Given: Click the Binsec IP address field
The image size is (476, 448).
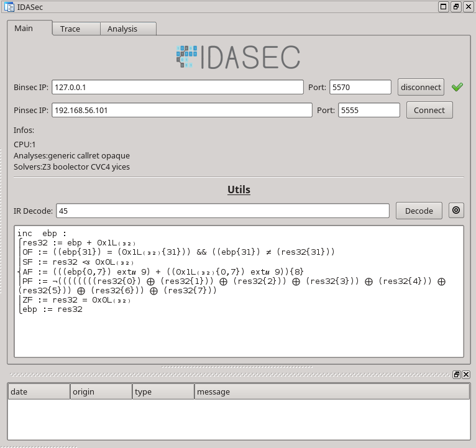Looking at the screenshot, I should tap(178, 87).
